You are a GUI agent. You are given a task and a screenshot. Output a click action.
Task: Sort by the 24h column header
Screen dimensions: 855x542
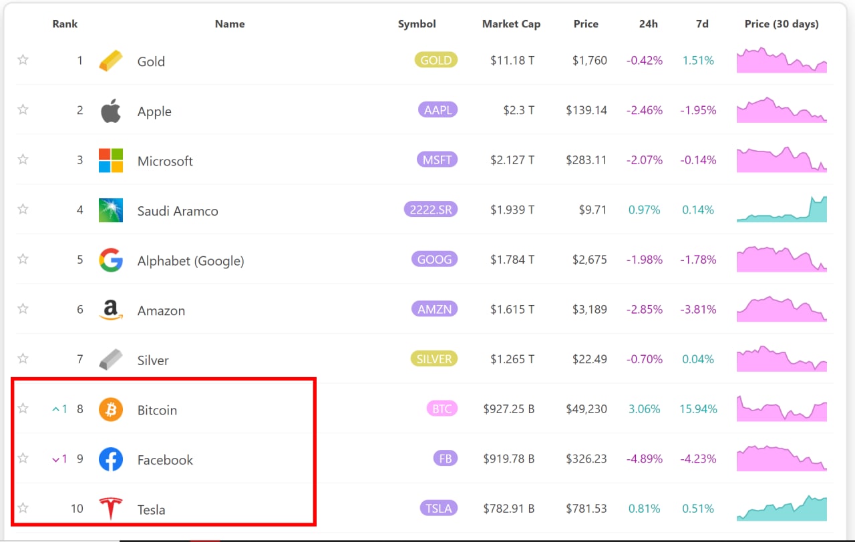(x=648, y=24)
